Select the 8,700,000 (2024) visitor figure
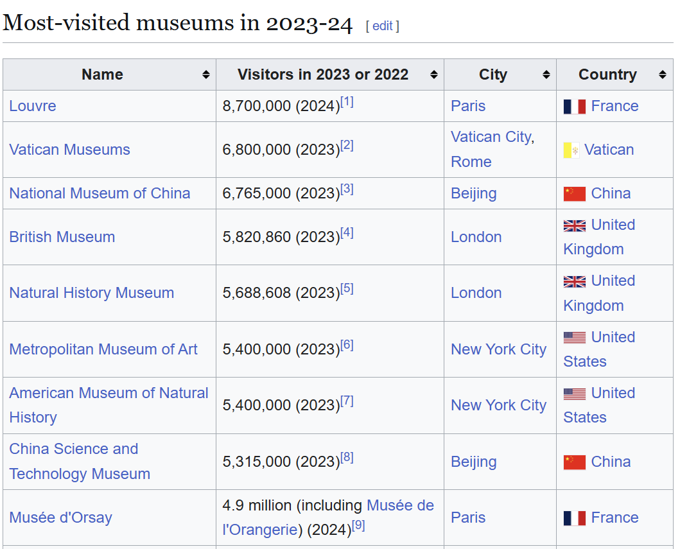680x549 pixels. pyautogui.click(x=281, y=107)
